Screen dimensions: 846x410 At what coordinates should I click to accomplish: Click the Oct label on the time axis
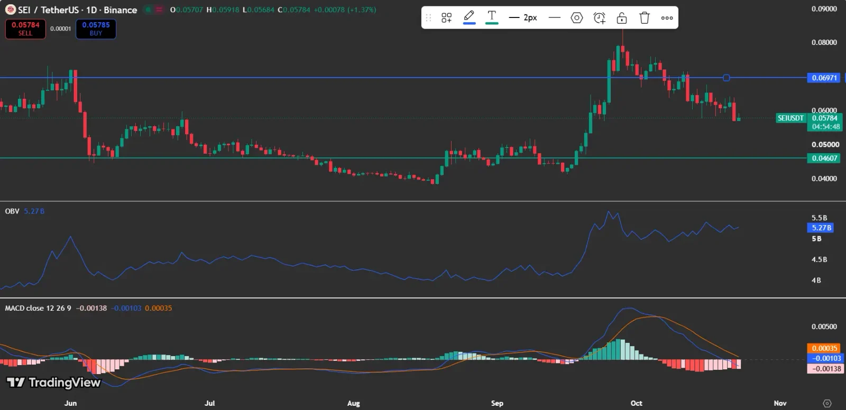[x=637, y=403]
